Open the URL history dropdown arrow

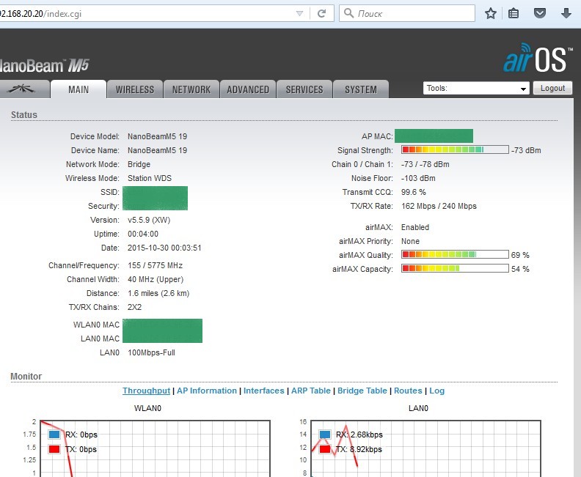tap(299, 14)
